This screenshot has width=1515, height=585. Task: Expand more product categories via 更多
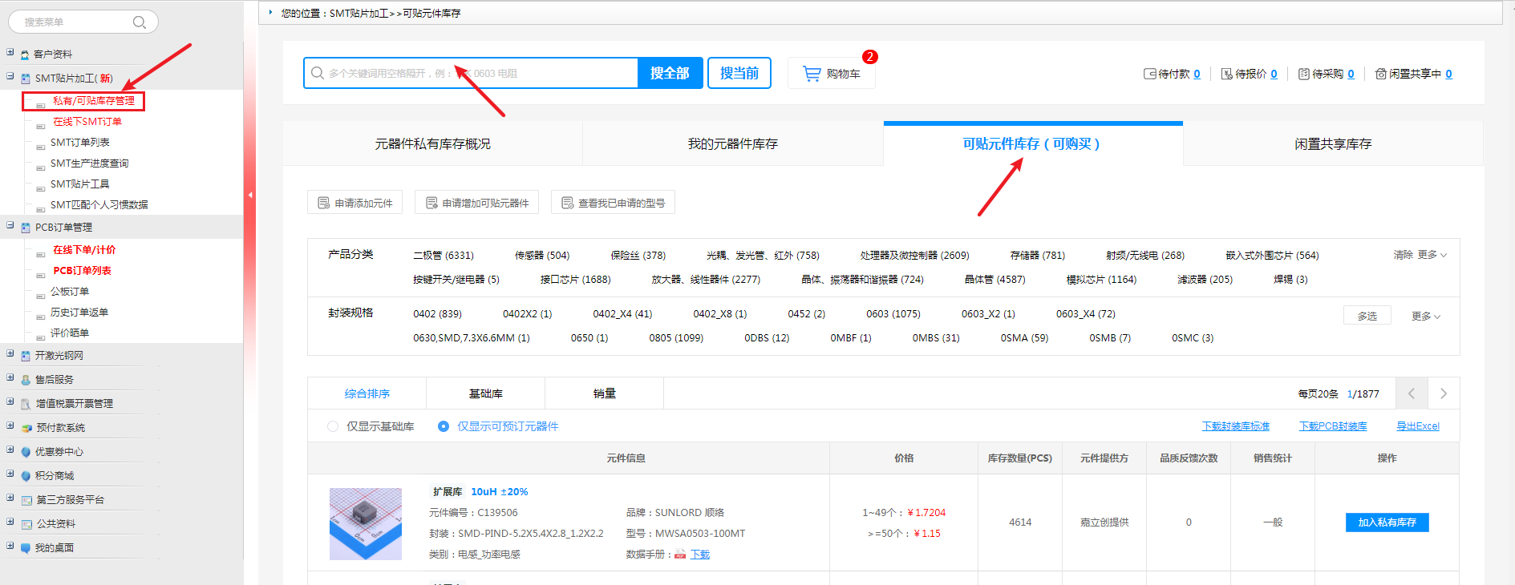[1432, 255]
